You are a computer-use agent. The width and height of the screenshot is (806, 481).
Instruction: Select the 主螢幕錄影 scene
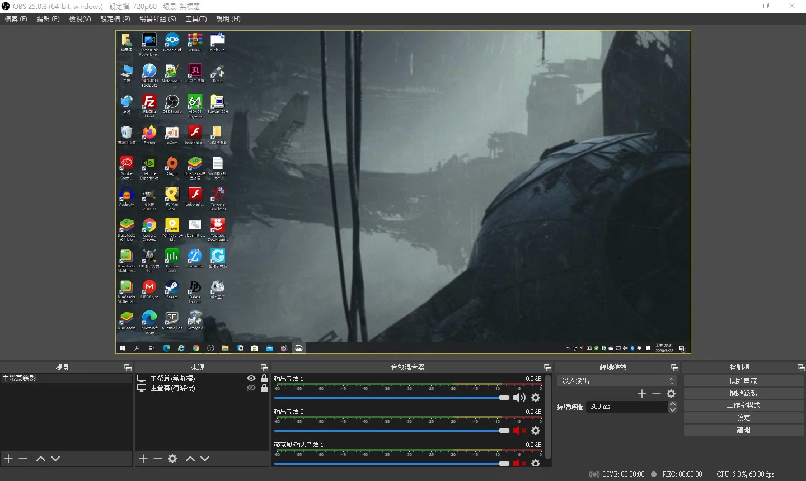66,379
